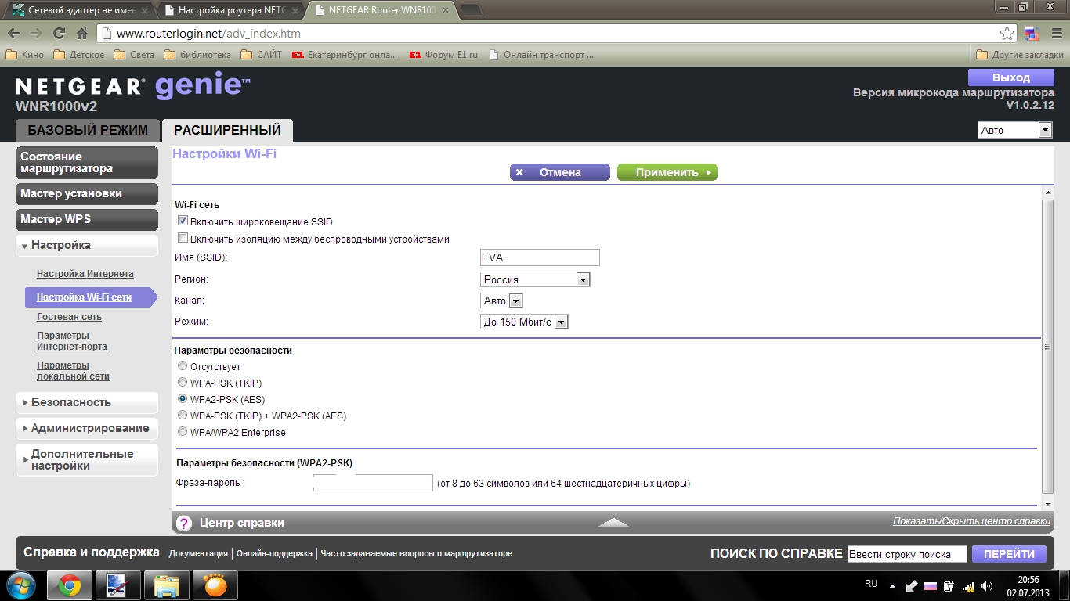Select the 'Отсутствует' security option
Image resolution: width=1070 pixels, height=601 pixels.
click(183, 366)
